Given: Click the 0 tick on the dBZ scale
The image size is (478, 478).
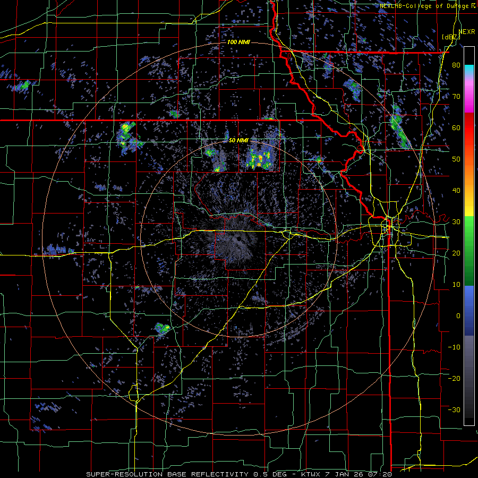Looking at the screenshot, I should [458, 316].
